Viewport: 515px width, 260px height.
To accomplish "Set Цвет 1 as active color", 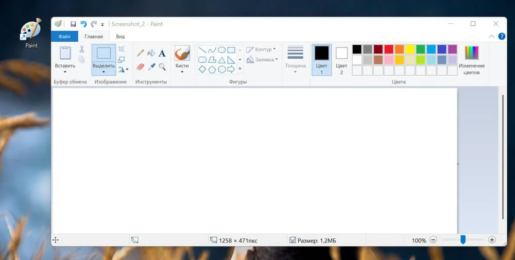I will [321, 59].
